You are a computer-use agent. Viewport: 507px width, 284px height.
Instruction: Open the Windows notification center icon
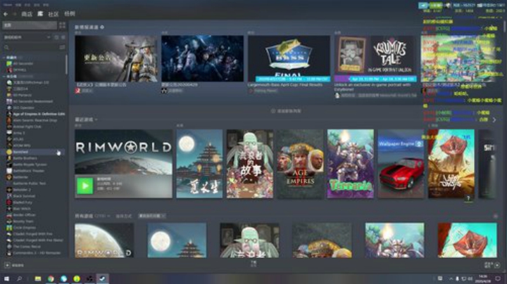tap(498, 278)
